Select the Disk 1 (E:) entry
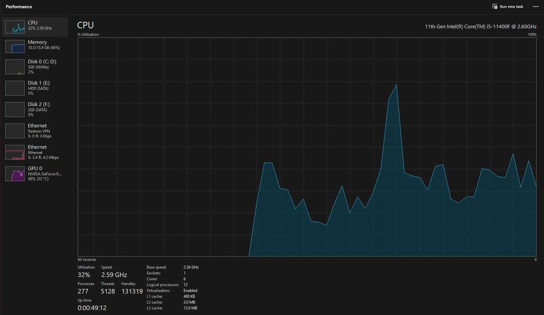 [x=35, y=88]
